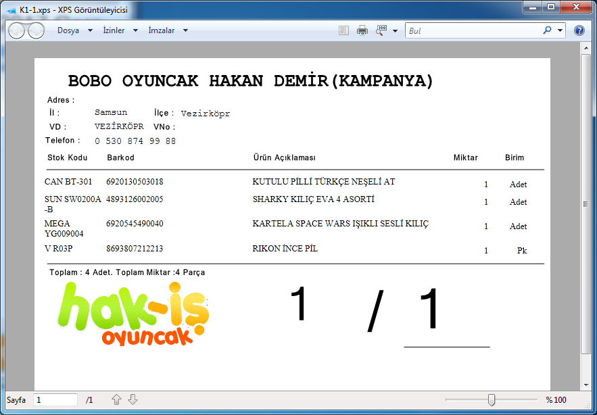
Task: Expand the zoom options dropdown arrow
Action: 396,31
